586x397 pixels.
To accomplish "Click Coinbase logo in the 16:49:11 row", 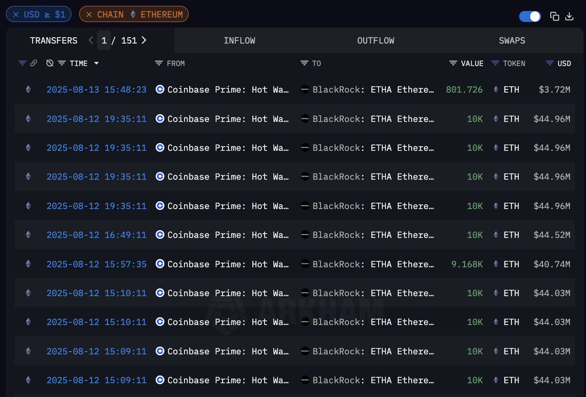I will (160, 235).
